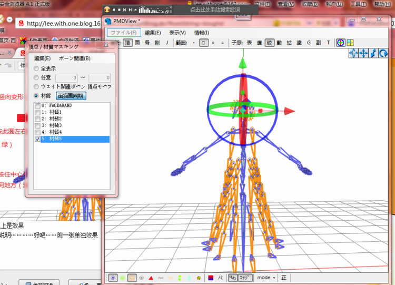Click the second 任意 range input field

100,77
